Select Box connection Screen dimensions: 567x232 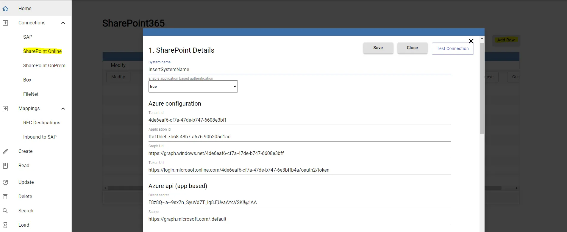tap(27, 80)
